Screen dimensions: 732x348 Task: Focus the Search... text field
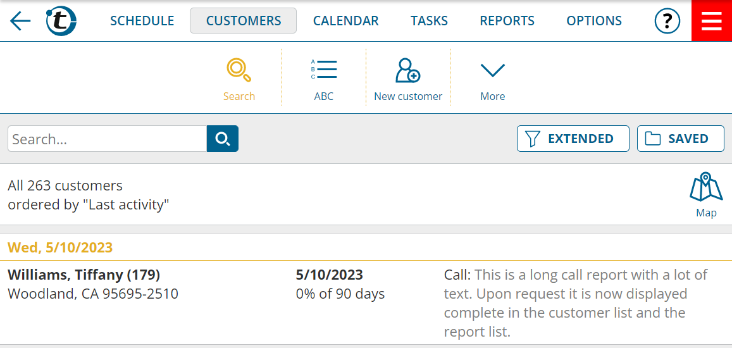(108, 139)
